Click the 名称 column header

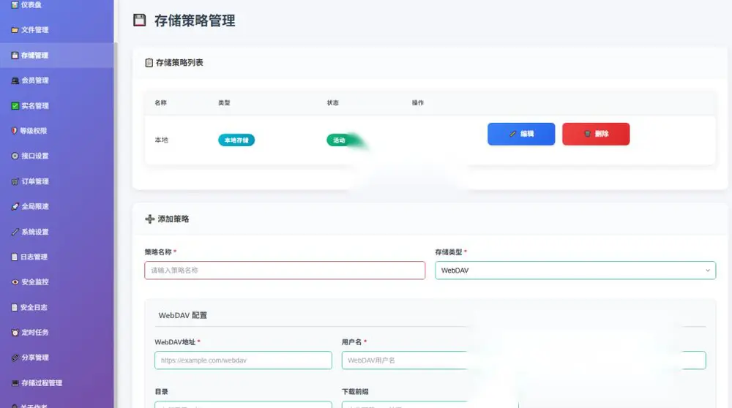click(x=160, y=102)
